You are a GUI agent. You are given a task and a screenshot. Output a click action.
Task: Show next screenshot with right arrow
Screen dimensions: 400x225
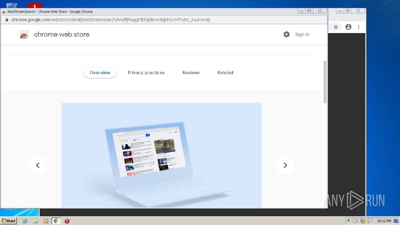pyautogui.click(x=285, y=165)
